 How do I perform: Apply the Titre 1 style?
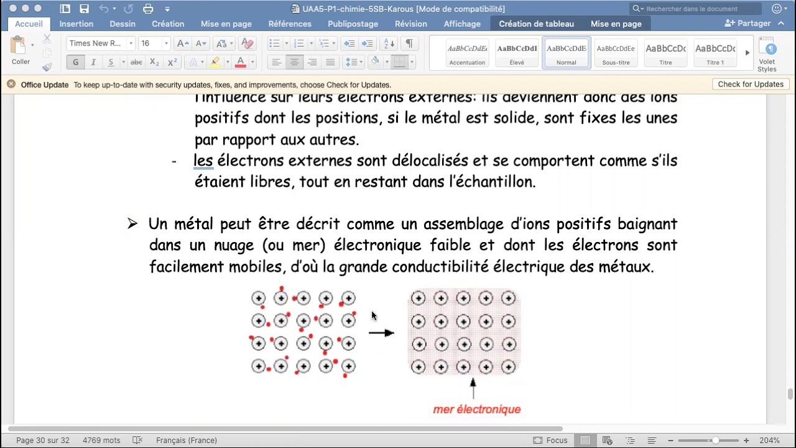pyautogui.click(x=715, y=53)
